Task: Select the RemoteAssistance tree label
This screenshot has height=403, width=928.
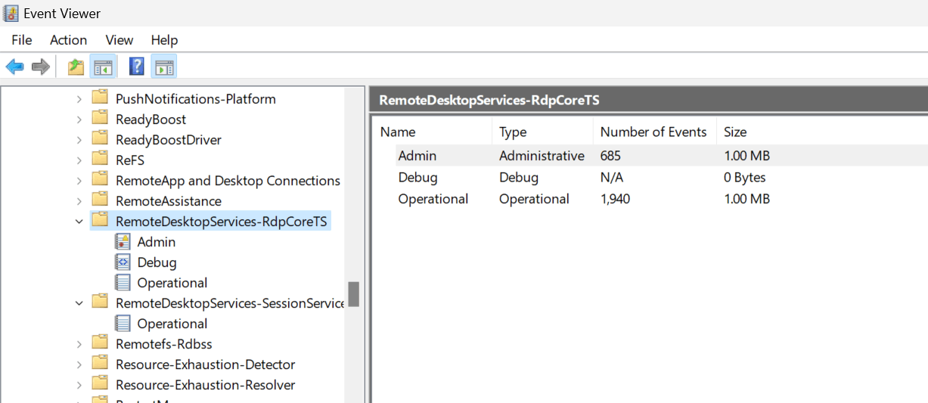Action: coord(169,201)
